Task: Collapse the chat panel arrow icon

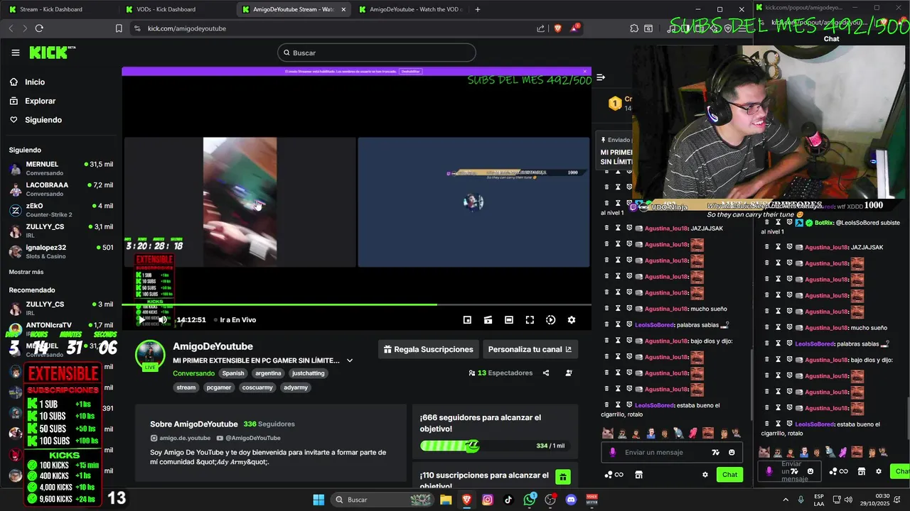Action: click(601, 77)
